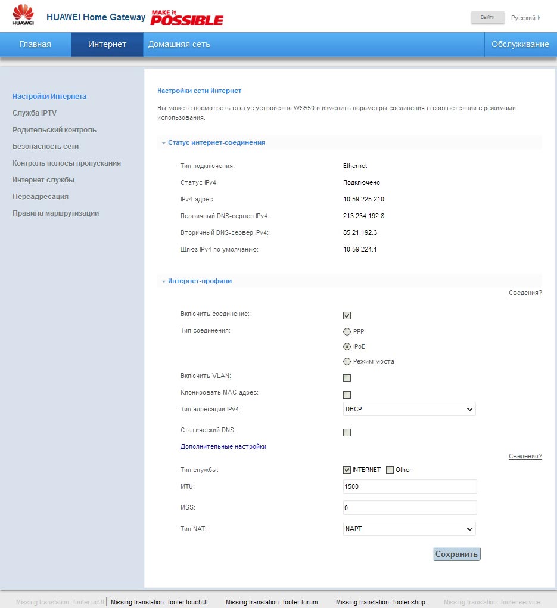The height and width of the screenshot is (608, 557).
Task: Select the PPP connection type radio
Action: point(347,331)
